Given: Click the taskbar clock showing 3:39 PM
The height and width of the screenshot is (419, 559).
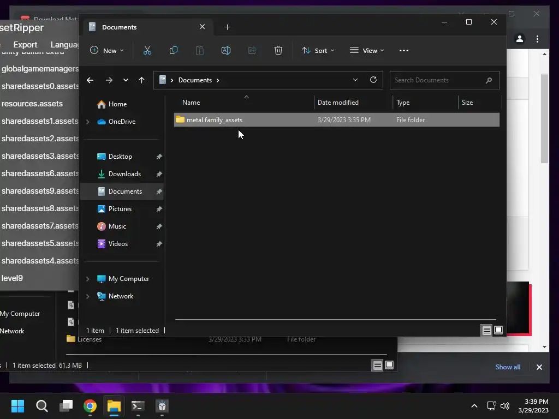Looking at the screenshot, I should click(533, 406).
